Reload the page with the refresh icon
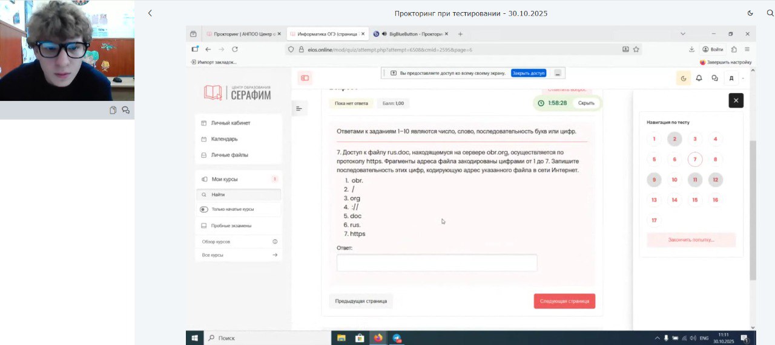This screenshot has height=345, width=775. (x=235, y=50)
